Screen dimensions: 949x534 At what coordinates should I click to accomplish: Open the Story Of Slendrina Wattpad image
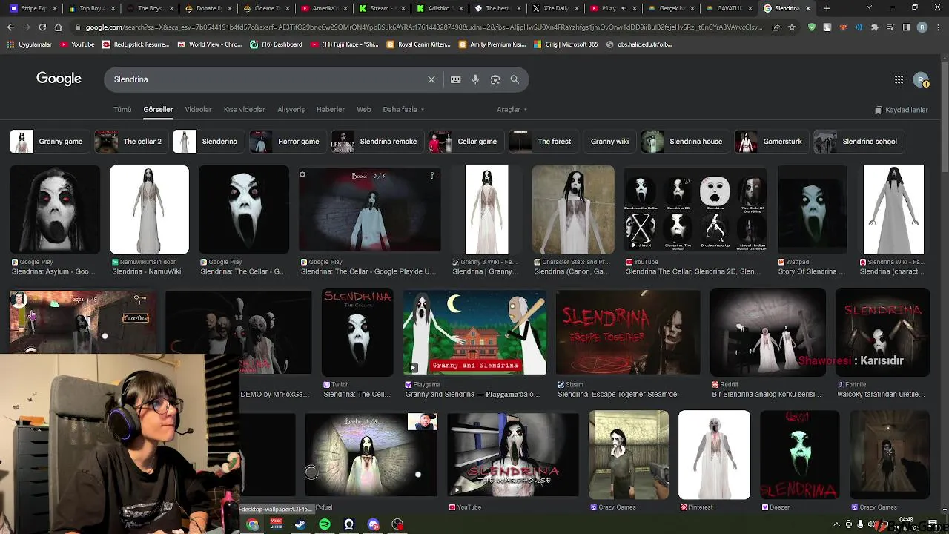[812, 210]
